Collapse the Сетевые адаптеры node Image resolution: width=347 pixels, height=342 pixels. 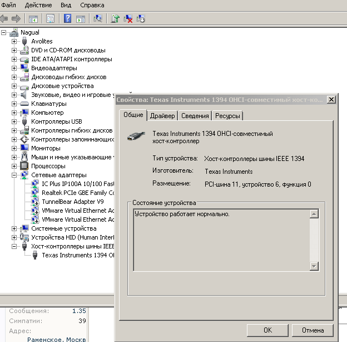point(14,175)
